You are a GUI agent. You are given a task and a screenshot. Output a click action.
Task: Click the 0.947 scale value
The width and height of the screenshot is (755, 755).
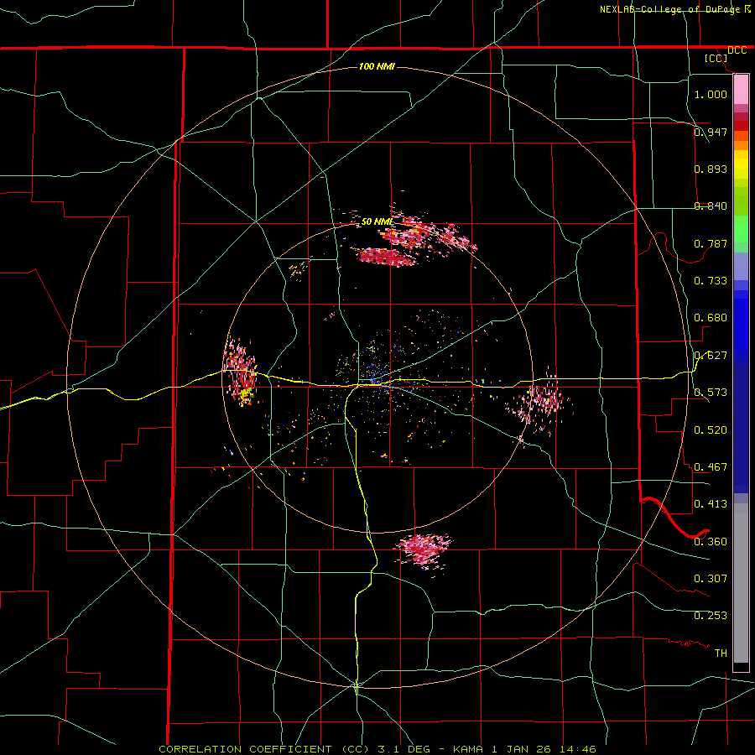711,132
